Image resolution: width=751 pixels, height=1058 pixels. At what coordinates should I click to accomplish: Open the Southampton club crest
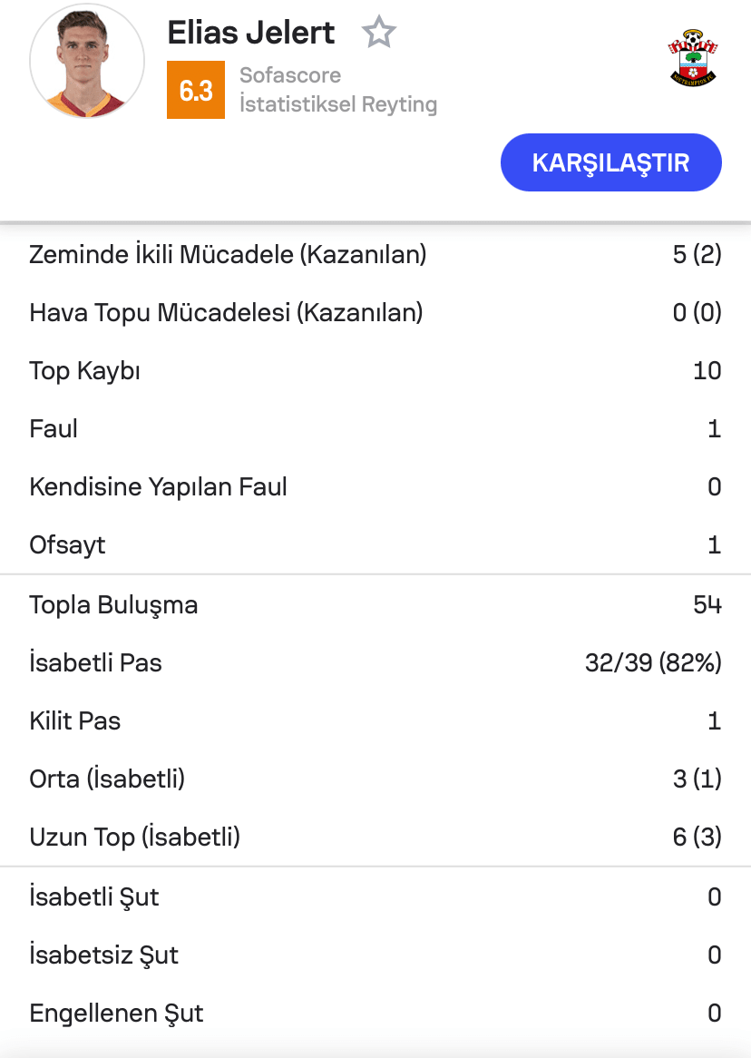click(692, 57)
